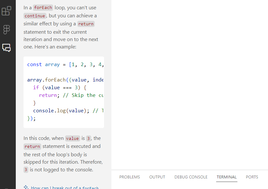Click the sparkle icon beside the suggested question
The width and height of the screenshot is (268, 189).
point(26,187)
